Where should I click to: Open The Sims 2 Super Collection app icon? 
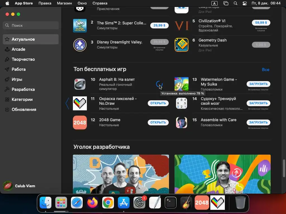[80, 26]
